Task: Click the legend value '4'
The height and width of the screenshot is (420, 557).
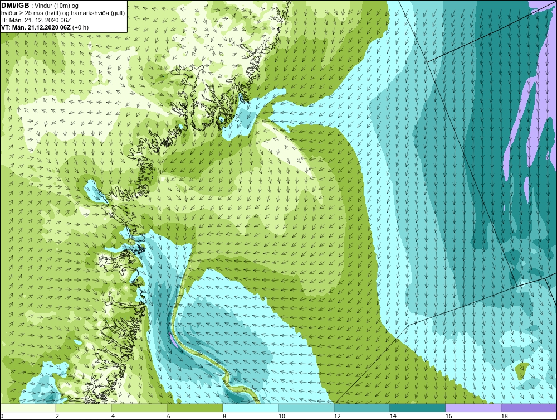Action: pos(113,416)
